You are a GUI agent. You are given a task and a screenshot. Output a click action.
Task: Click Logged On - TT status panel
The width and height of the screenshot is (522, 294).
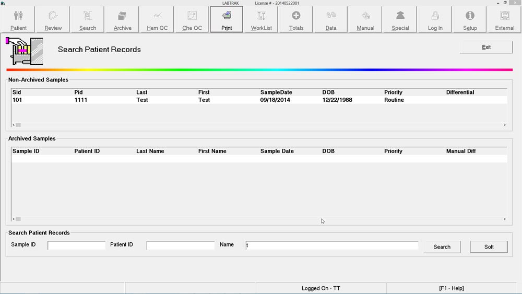click(x=321, y=288)
